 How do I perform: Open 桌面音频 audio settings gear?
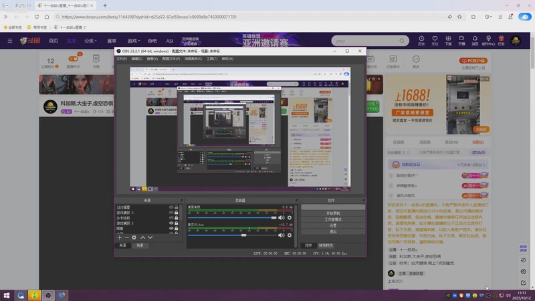click(290, 218)
